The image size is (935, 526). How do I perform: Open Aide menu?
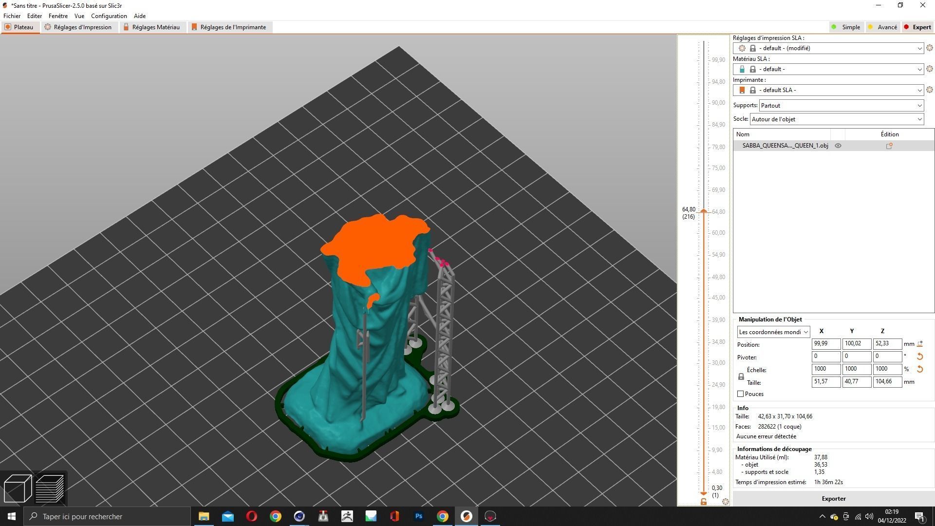coord(140,16)
